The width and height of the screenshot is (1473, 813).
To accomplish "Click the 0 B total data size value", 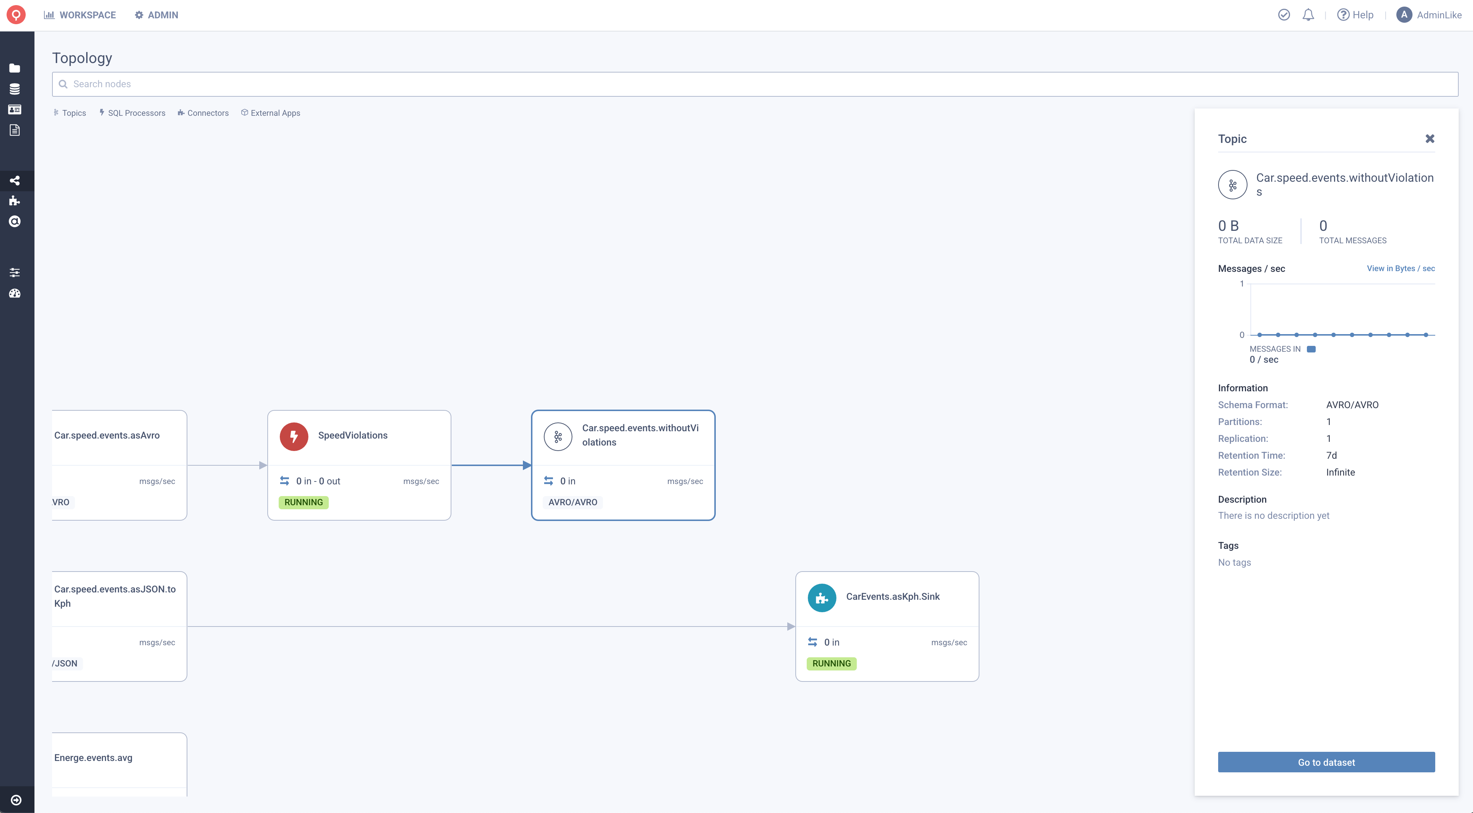I will point(1228,226).
